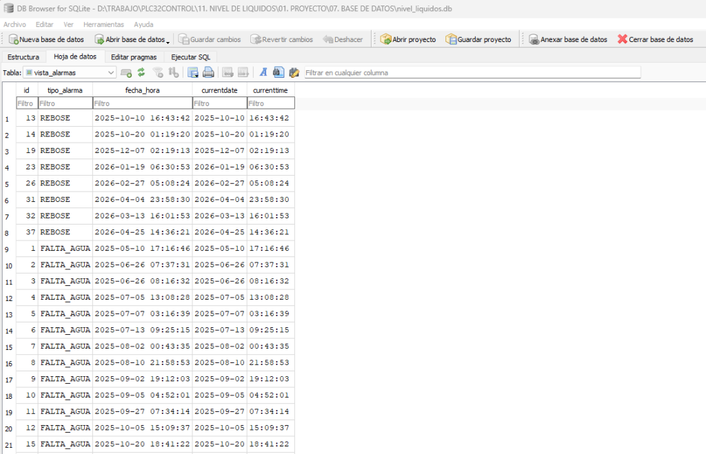Click the Deshacer toolbar button
The height and width of the screenshot is (454, 706).
(x=343, y=39)
